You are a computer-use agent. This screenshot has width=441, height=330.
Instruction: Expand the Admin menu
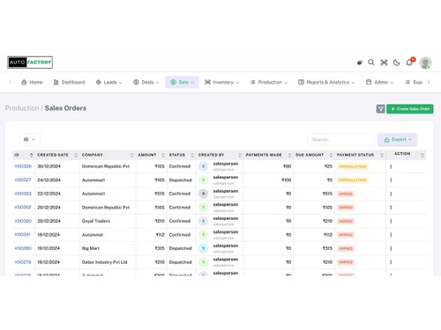(379, 82)
